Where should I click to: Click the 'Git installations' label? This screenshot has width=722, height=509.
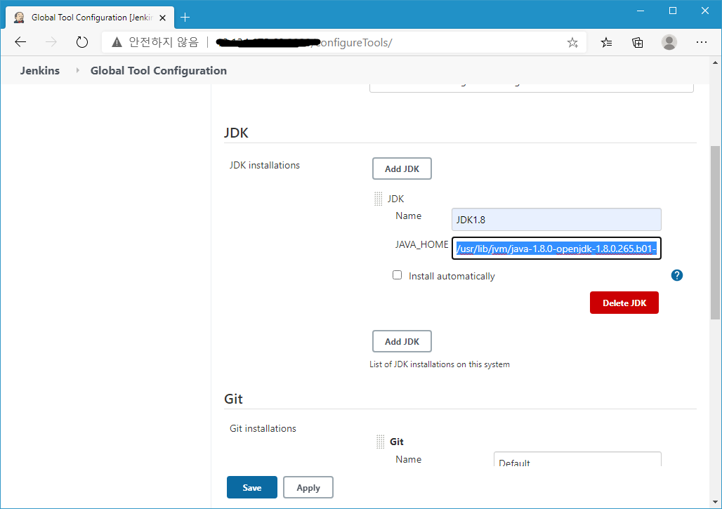coord(263,428)
